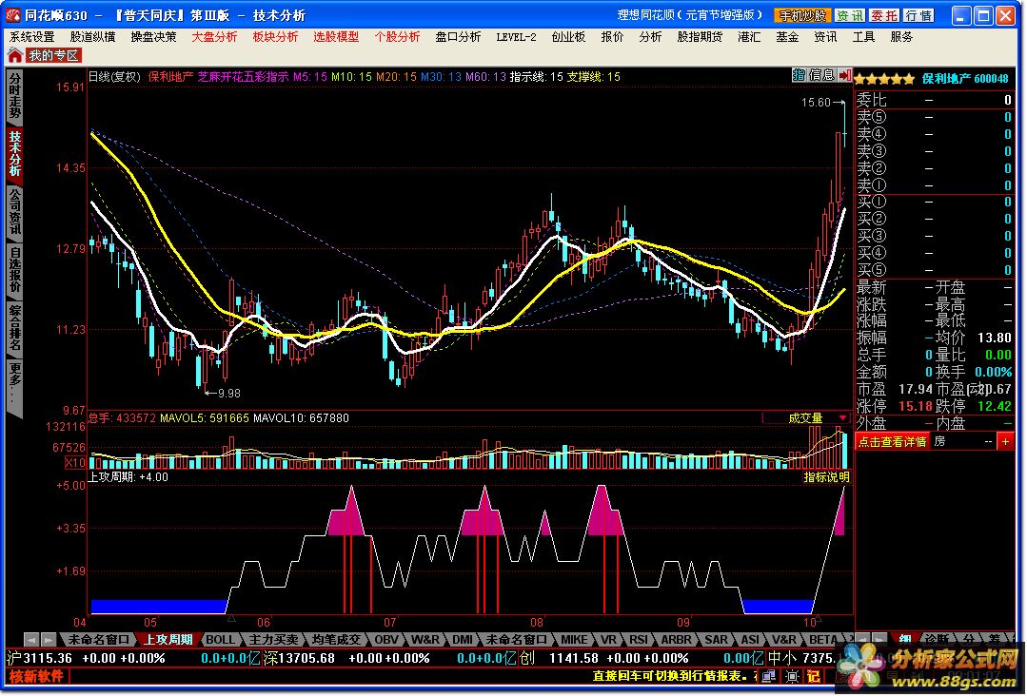1027x696 pixels.
Task: Select the ARBR indicator tab
Action: point(676,640)
